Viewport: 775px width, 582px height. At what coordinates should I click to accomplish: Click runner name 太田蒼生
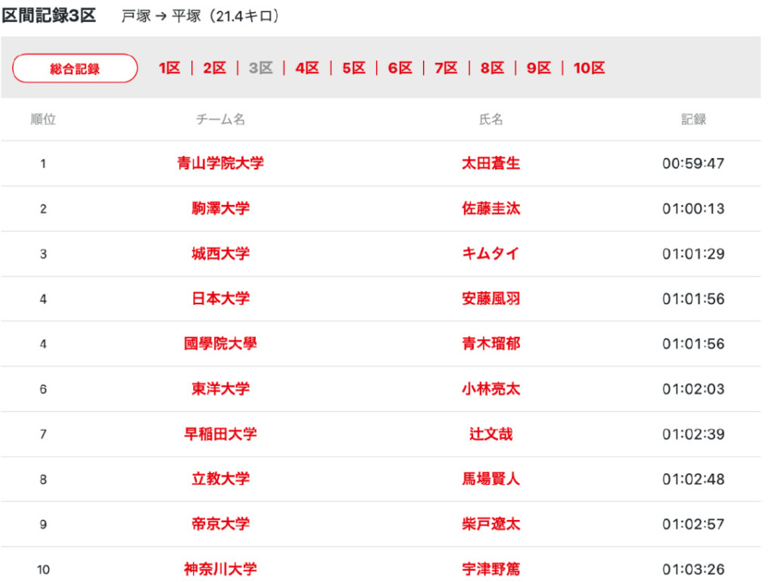491,164
